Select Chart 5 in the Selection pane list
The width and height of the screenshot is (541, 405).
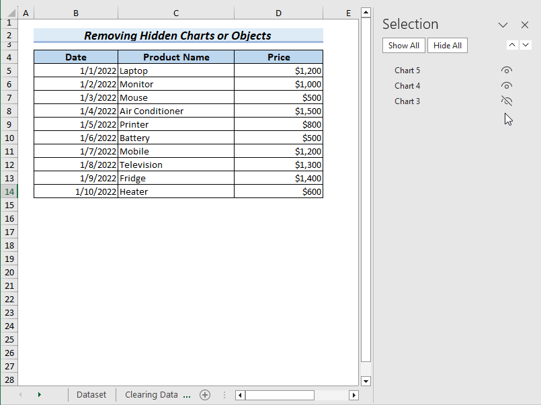[407, 69]
